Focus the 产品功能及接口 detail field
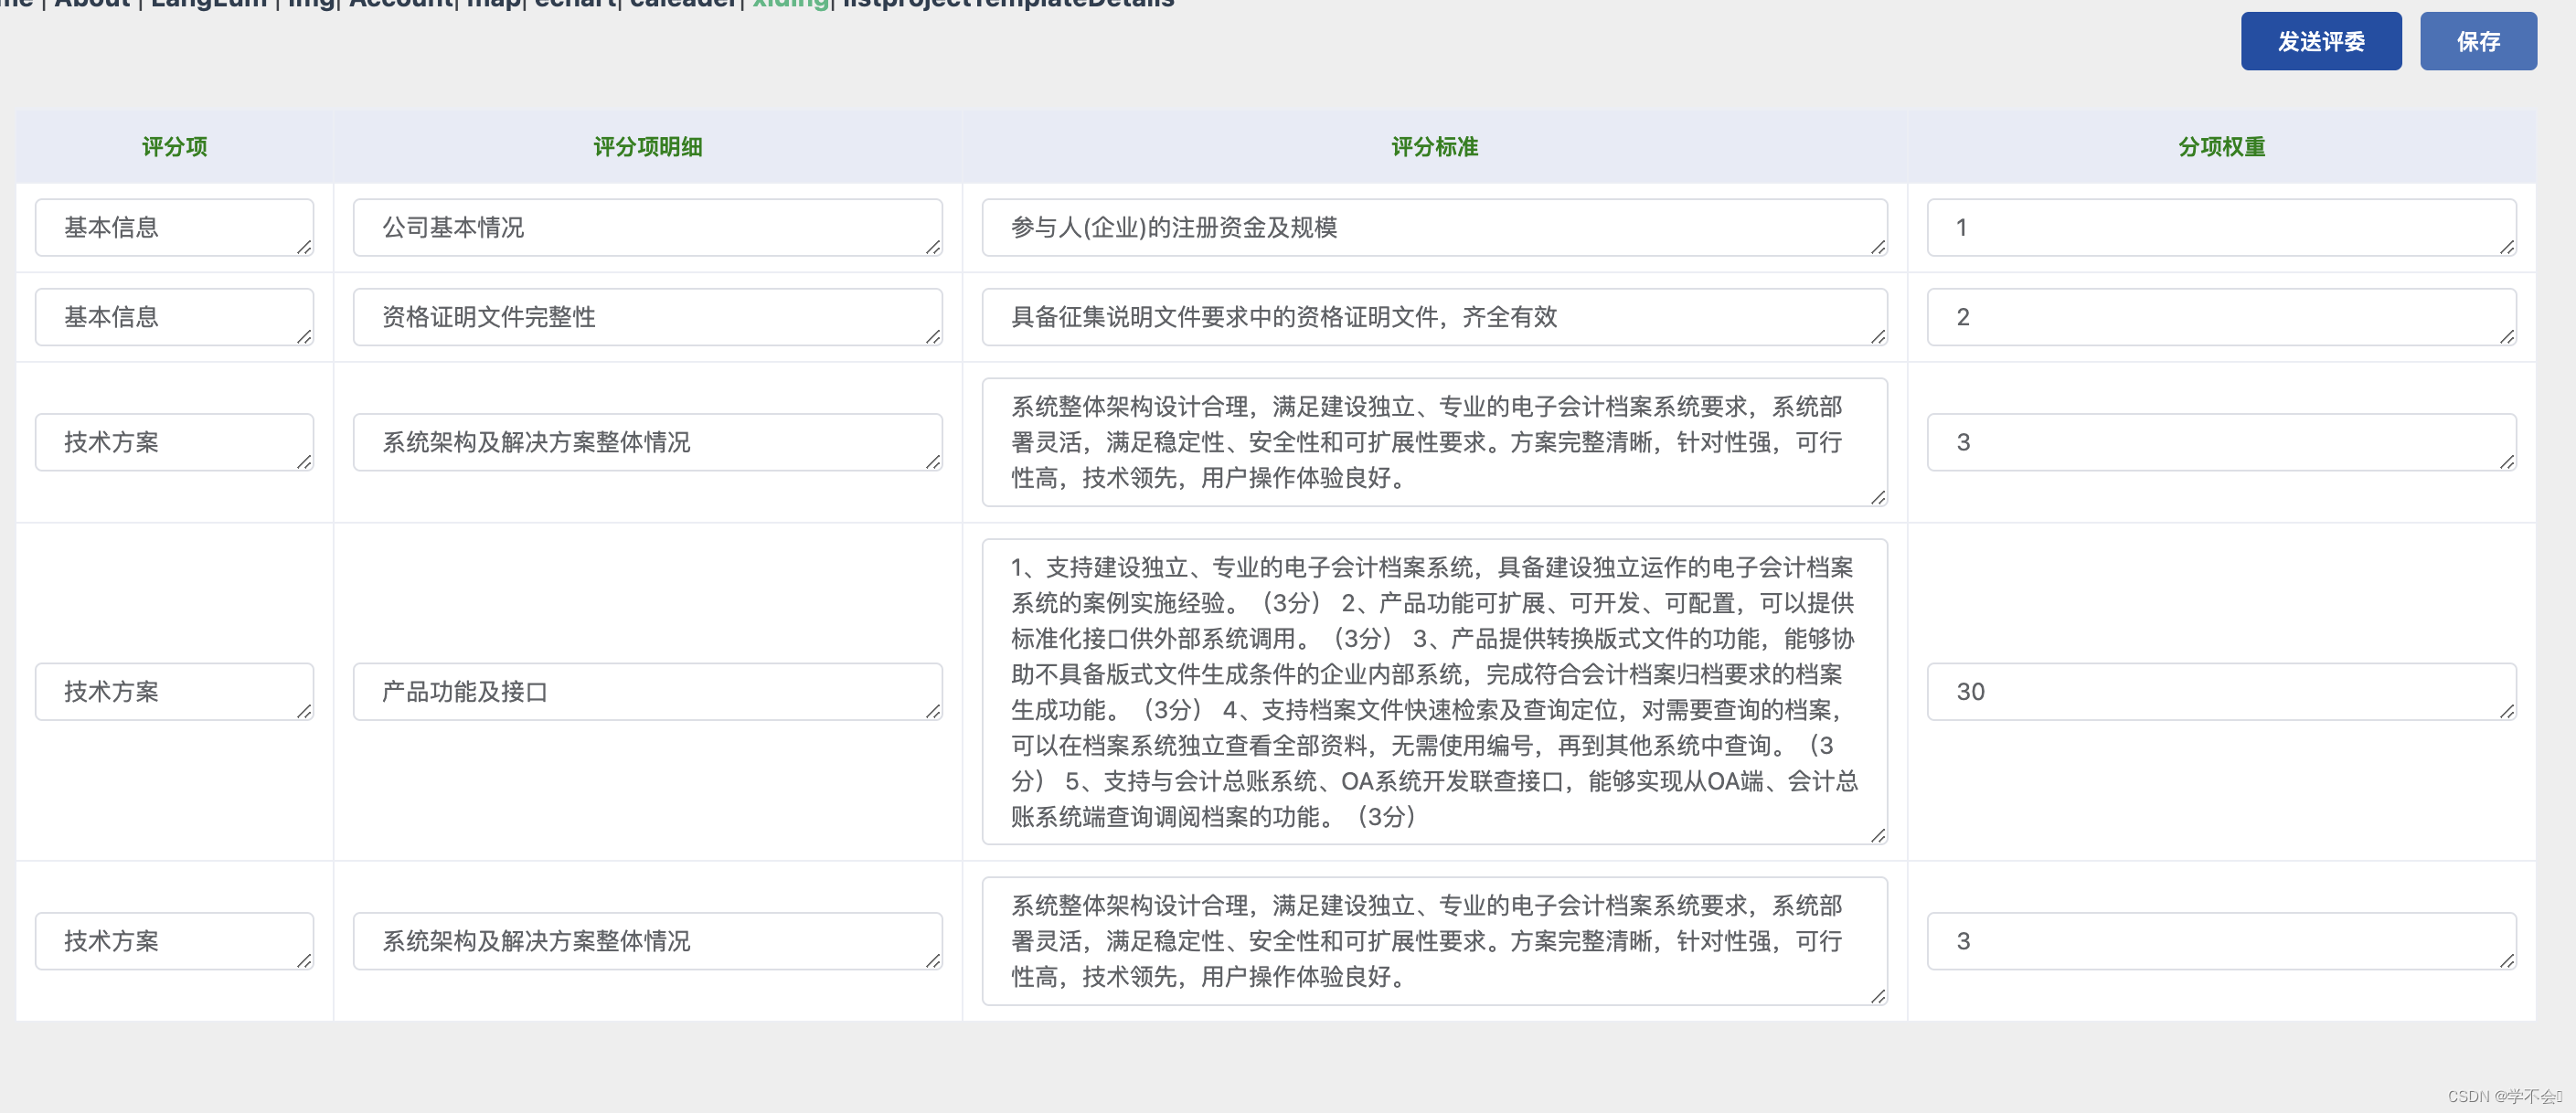Screen dimensions: 2576x1113 647,691
